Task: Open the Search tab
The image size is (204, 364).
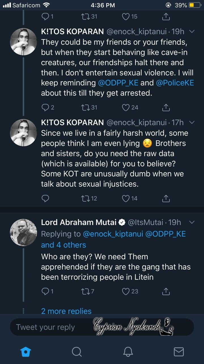Action: click(x=76, y=352)
